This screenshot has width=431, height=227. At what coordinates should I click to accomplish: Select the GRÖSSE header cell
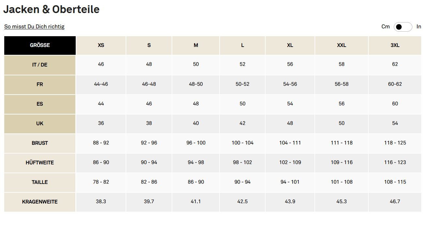[x=40, y=45]
